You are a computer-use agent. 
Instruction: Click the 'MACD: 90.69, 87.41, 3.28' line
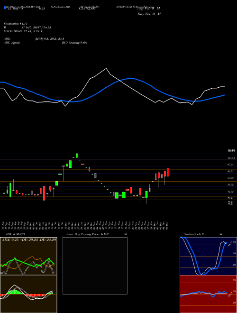pos(23,31)
